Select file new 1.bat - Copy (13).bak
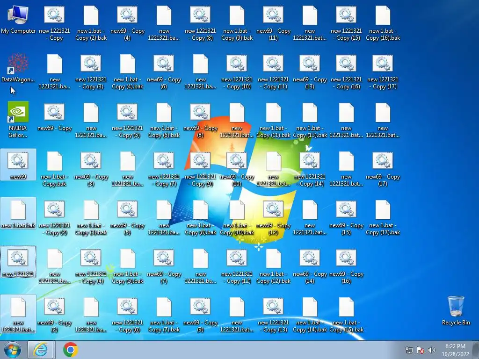The image size is (479, 359). [310, 120]
